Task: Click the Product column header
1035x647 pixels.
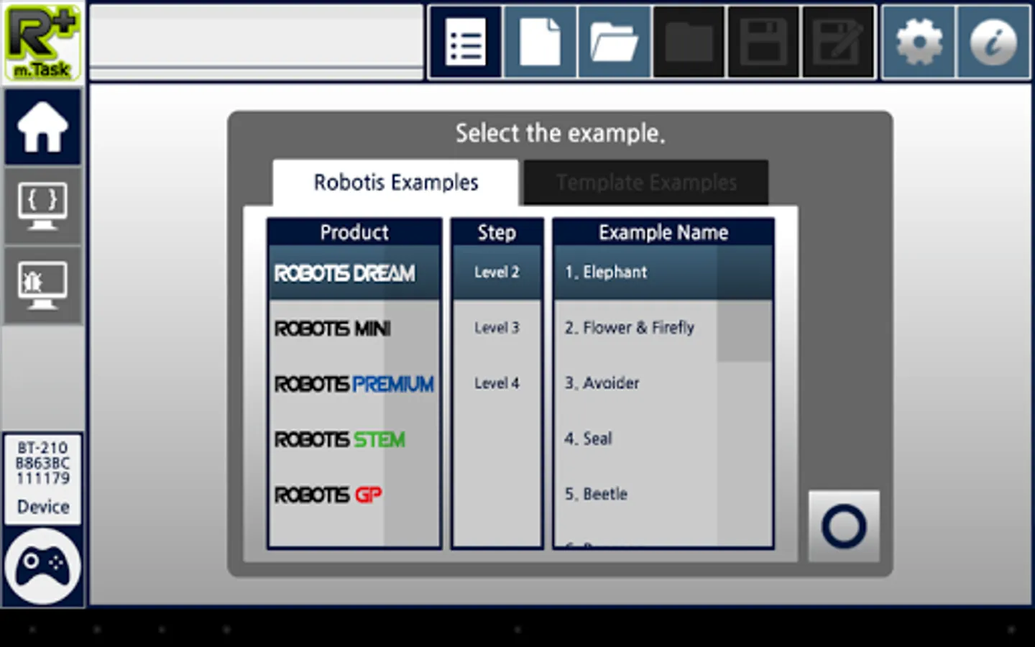Action: pyautogui.click(x=354, y=232)
